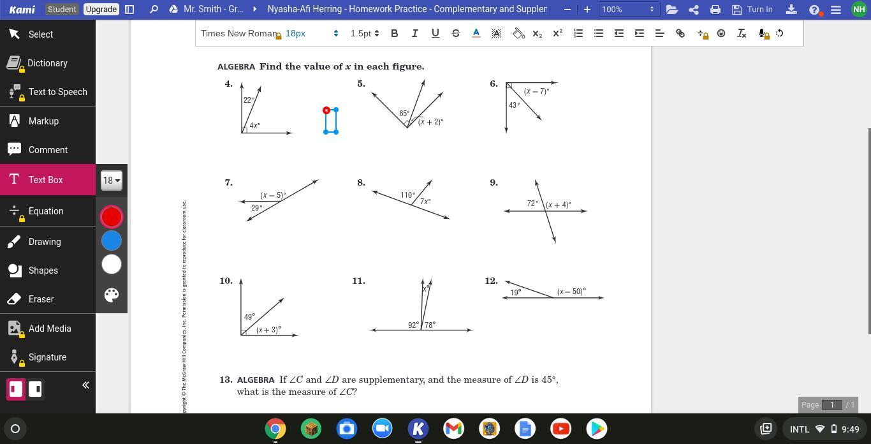The width and height of the screenshot is (871, 444).
Task: Share the document
Action: (694, 10)
